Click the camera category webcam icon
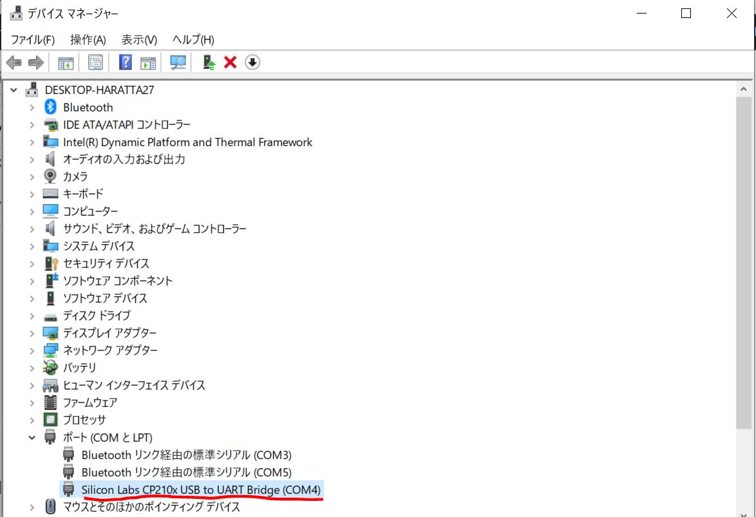756x517 pixels. pyautogui.click(x=50, y=176)
